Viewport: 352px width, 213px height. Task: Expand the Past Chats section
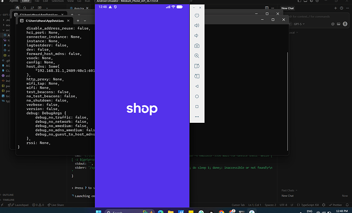tap(289, 190)
